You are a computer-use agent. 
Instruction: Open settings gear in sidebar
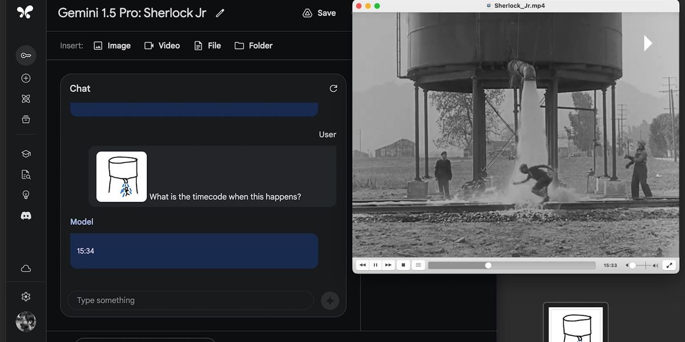[x=26, y=296]
